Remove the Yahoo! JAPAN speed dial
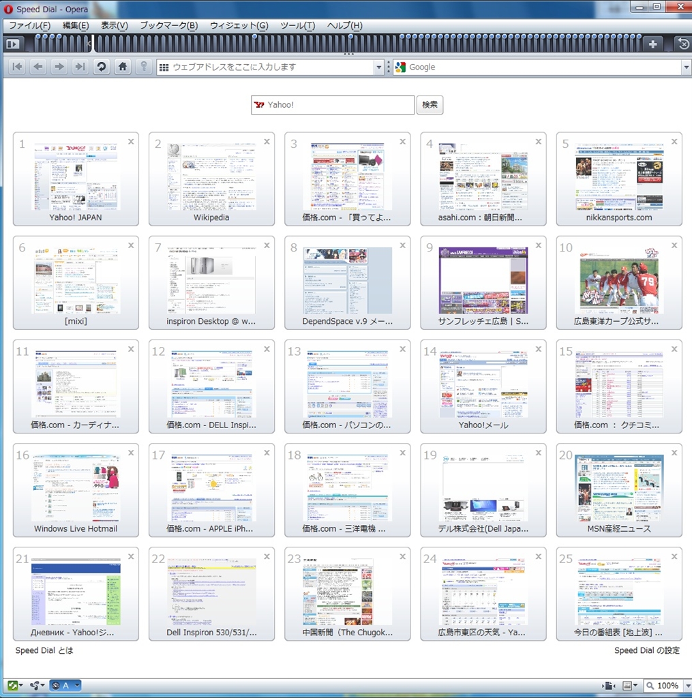The height and width of the screenshot is (698, 692). [x=131, y=142]
